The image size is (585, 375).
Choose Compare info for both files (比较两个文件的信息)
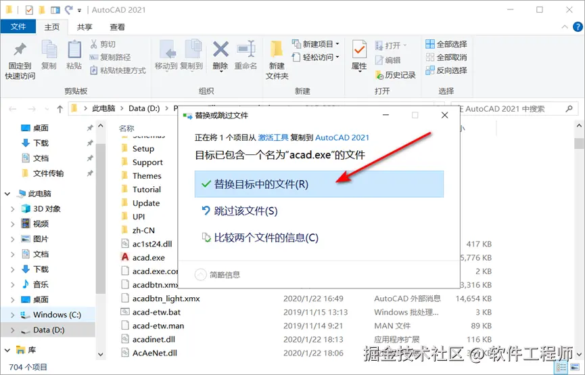coord(319,238)
